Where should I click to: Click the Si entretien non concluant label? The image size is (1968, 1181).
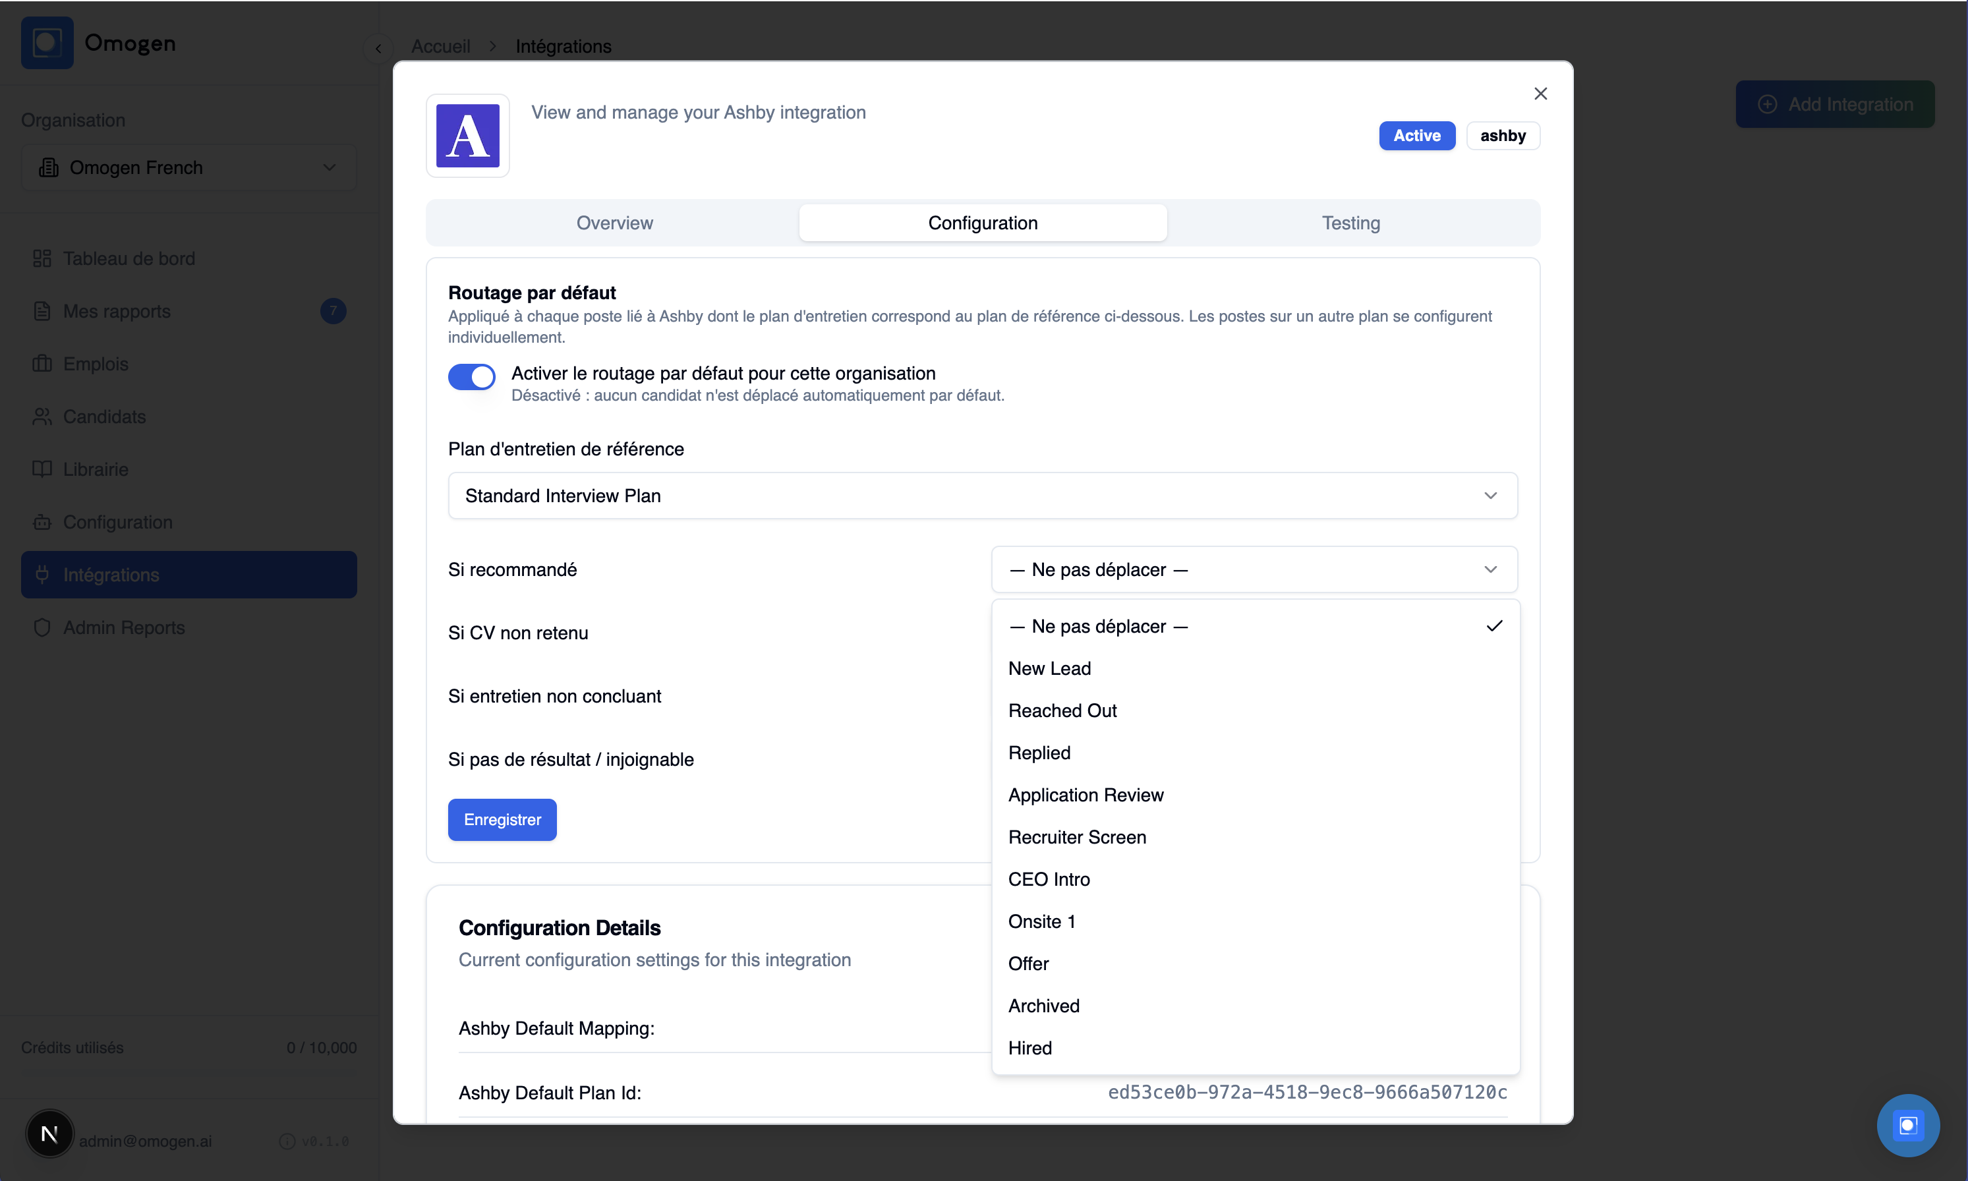coord(555,697)
